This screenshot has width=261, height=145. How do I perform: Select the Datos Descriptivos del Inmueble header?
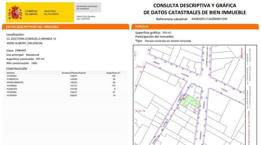coord(66,27)
